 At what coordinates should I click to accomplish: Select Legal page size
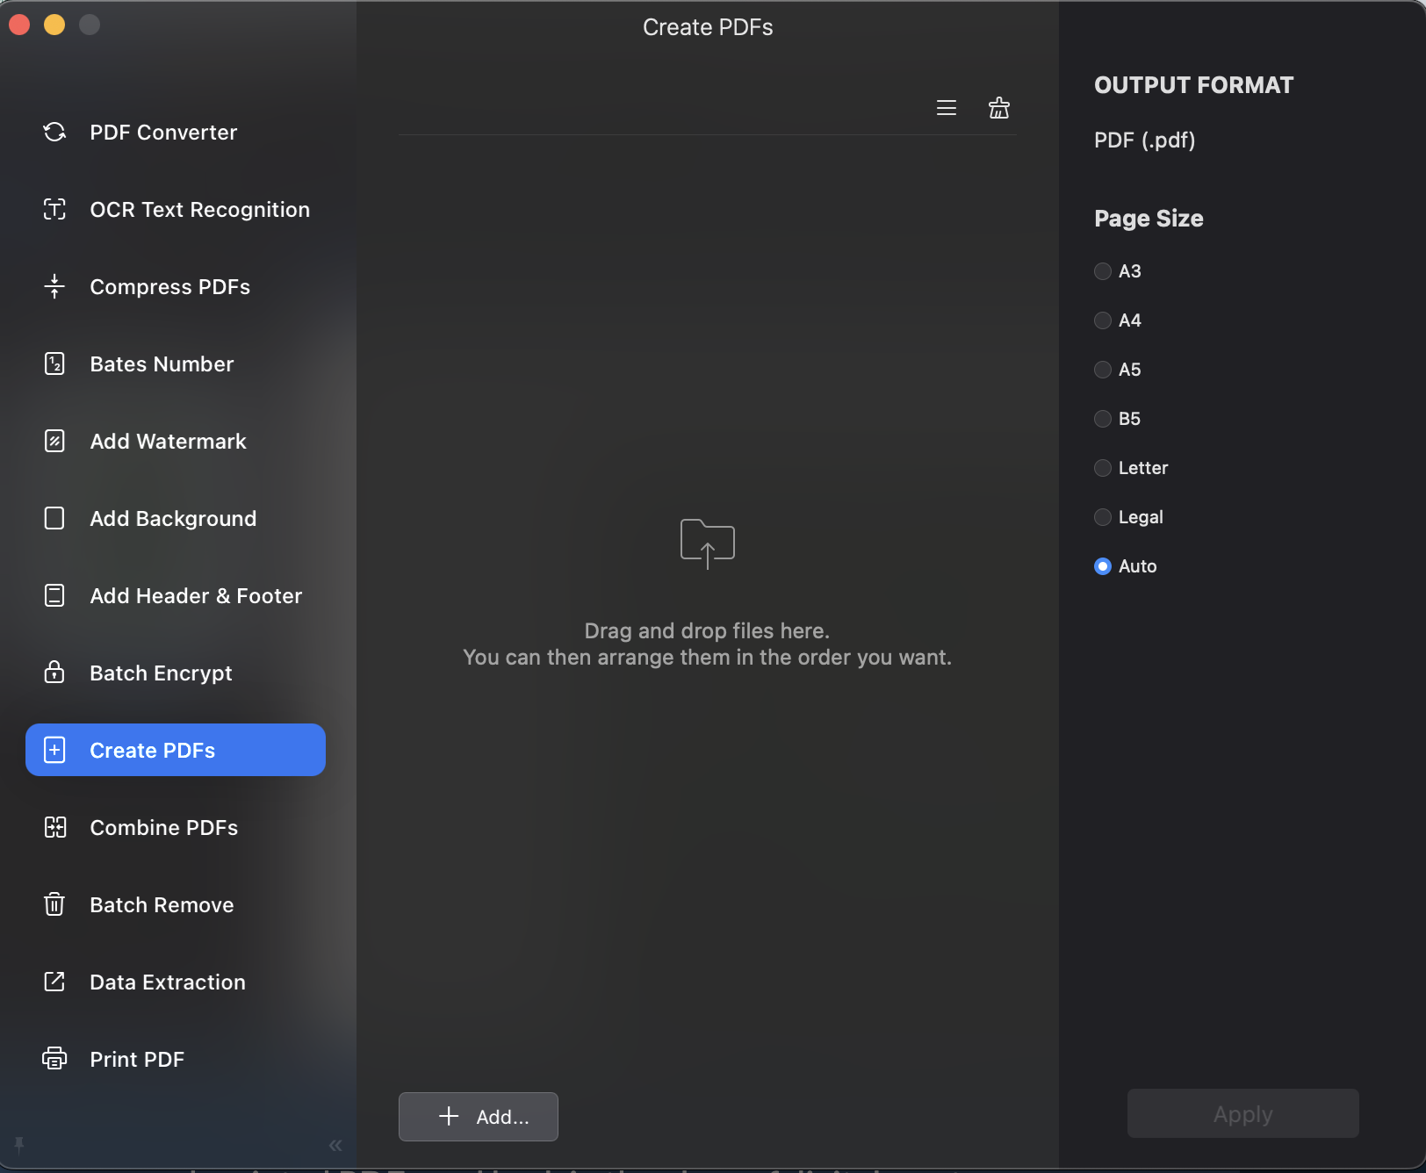(x=1101, y=517)
